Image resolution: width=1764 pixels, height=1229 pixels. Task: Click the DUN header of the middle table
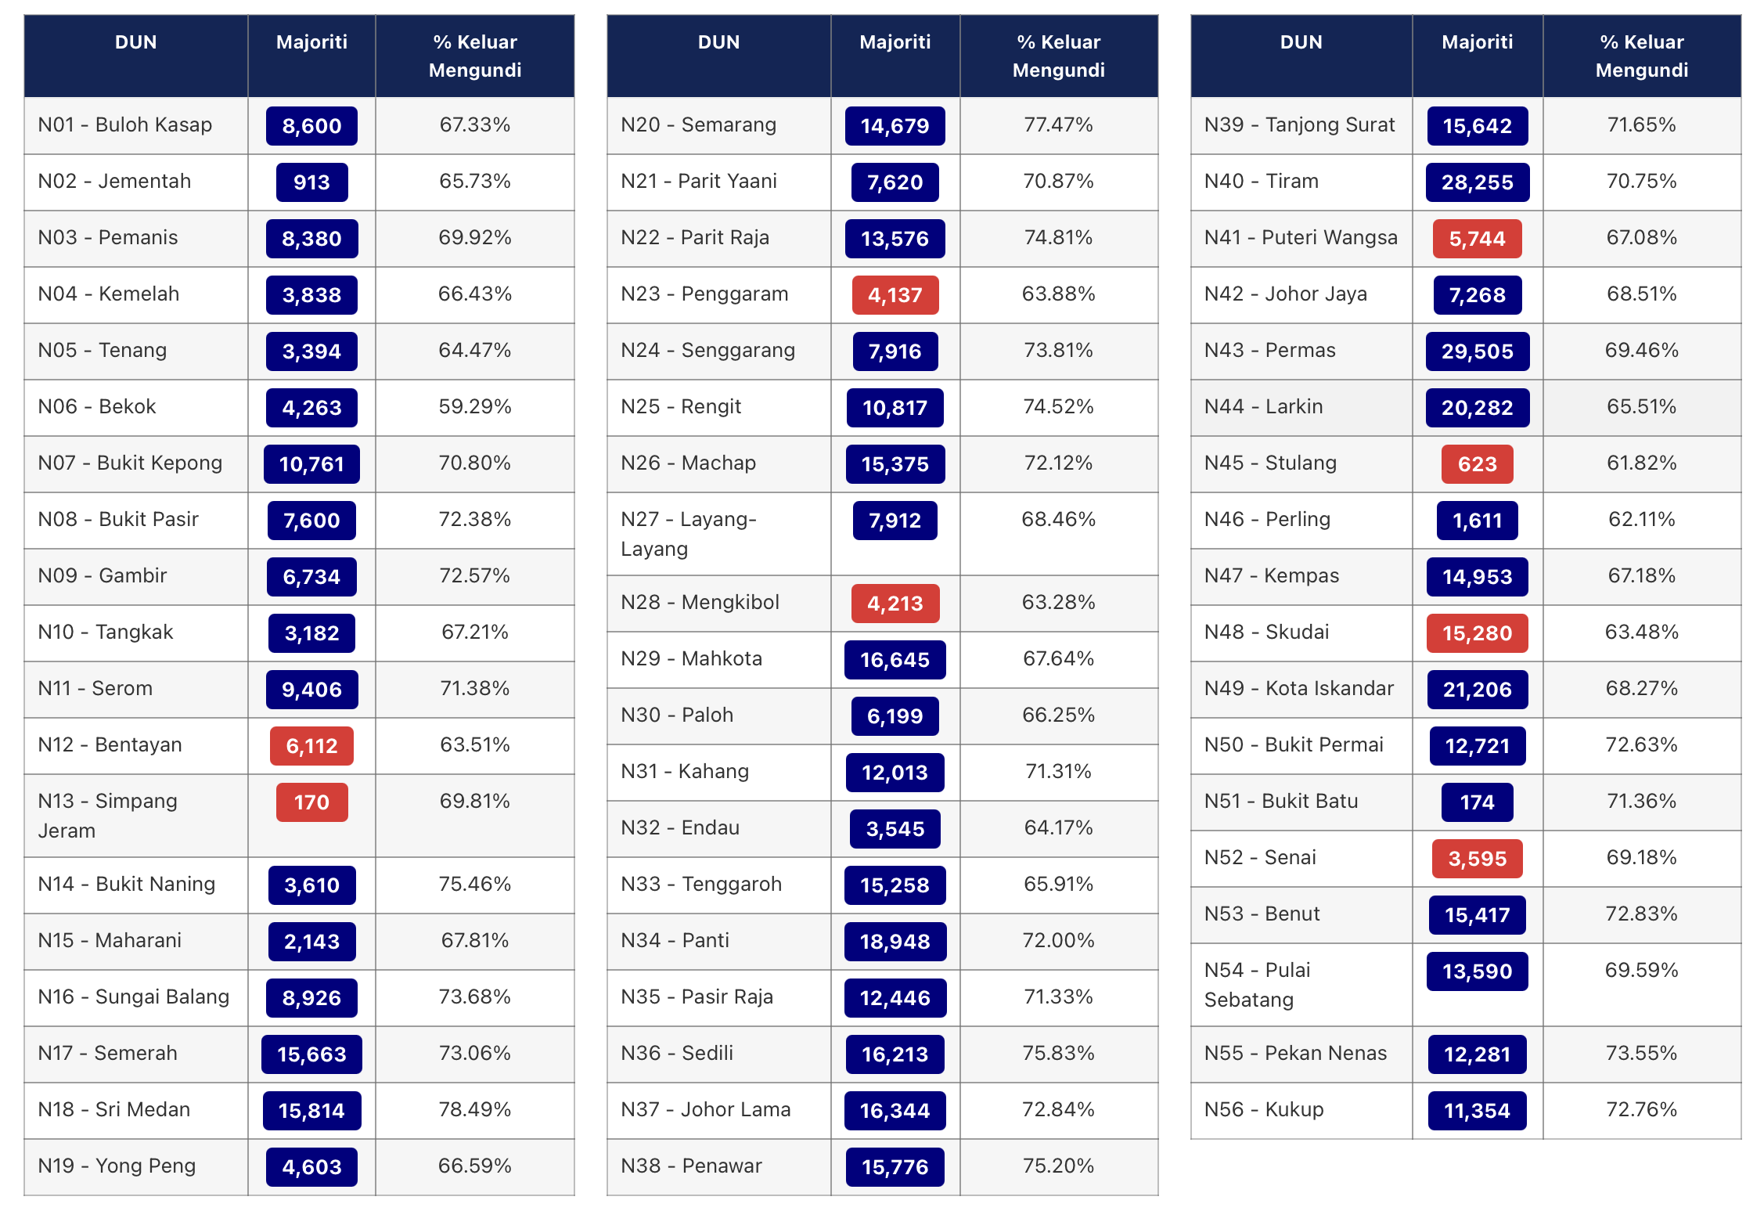tap(718, 42)
